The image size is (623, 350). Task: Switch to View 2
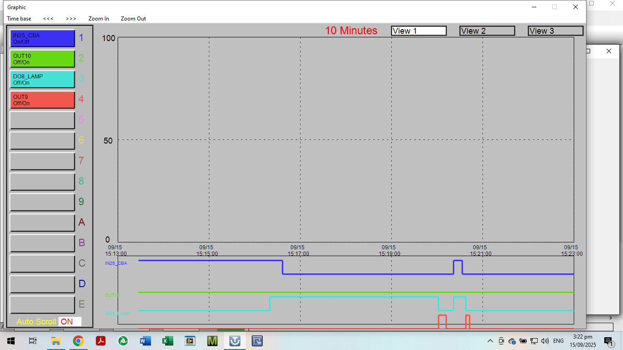click(x=487, y=31)
